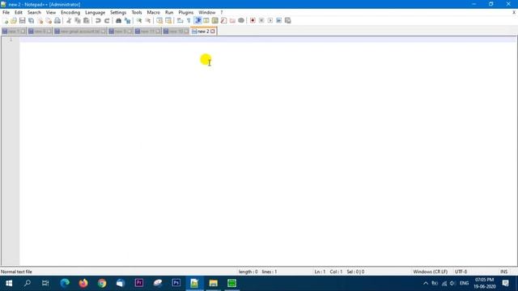Click the Save All toolbar icon

click(x=31, y=20)
